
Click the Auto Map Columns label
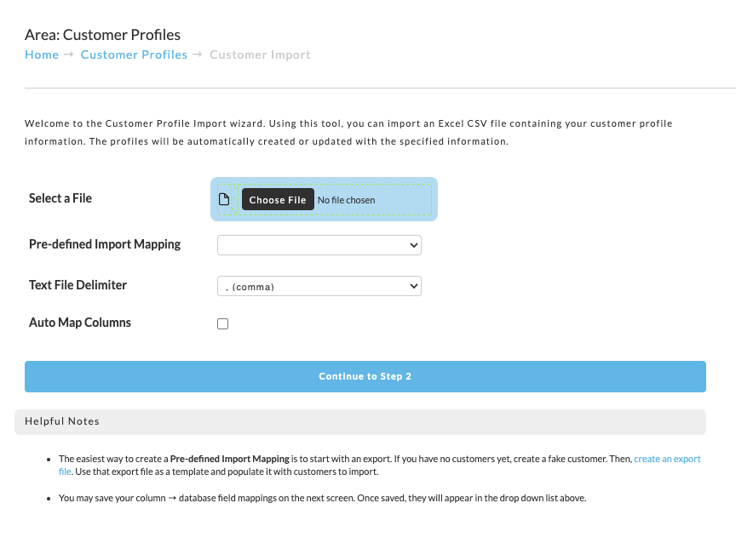80,323
